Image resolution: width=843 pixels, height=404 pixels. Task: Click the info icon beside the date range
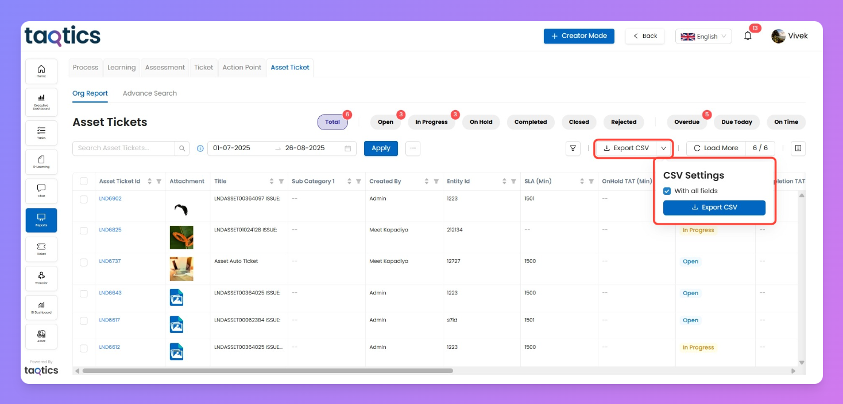pyautogui.click(x=200, y=148)
